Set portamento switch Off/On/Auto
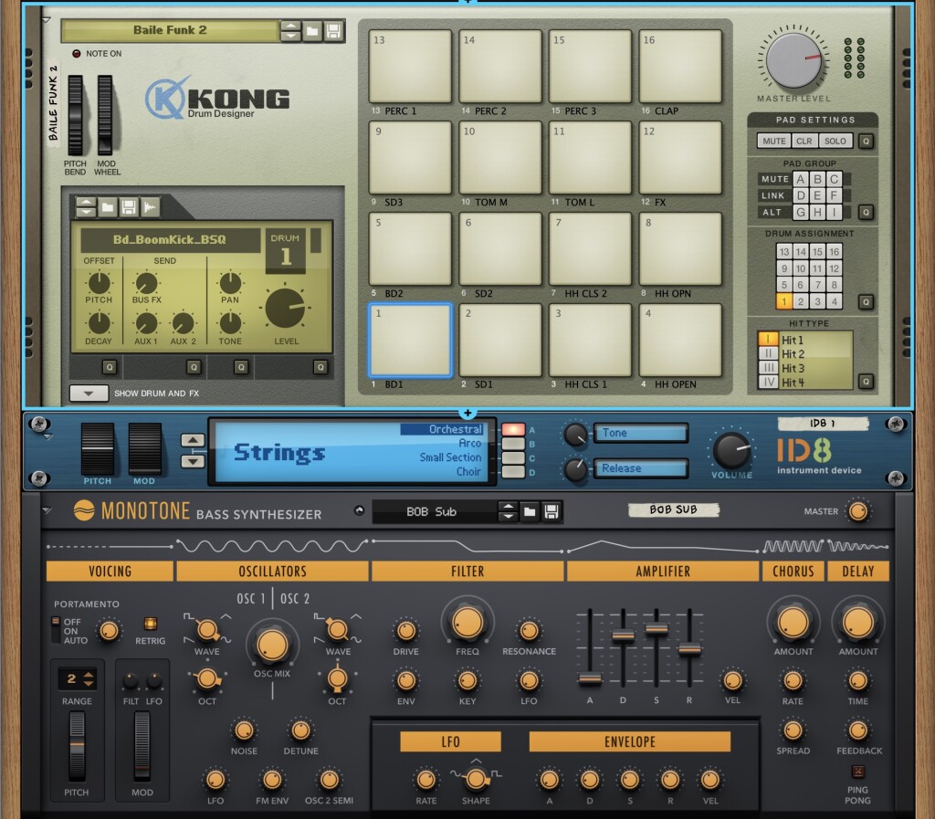This screenshot has height=819, width=935. [56, 630]
